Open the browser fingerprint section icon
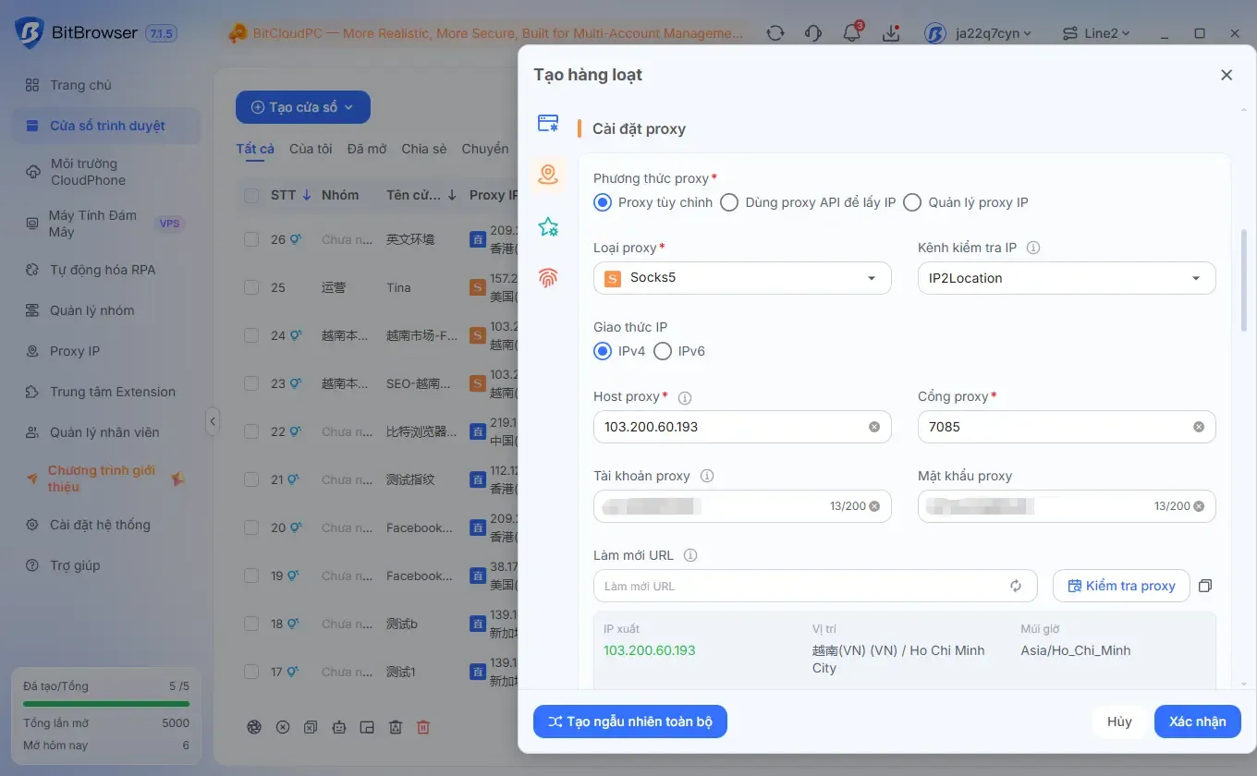The height and width of the screenshot is (776, 1257). pos(548,277)
